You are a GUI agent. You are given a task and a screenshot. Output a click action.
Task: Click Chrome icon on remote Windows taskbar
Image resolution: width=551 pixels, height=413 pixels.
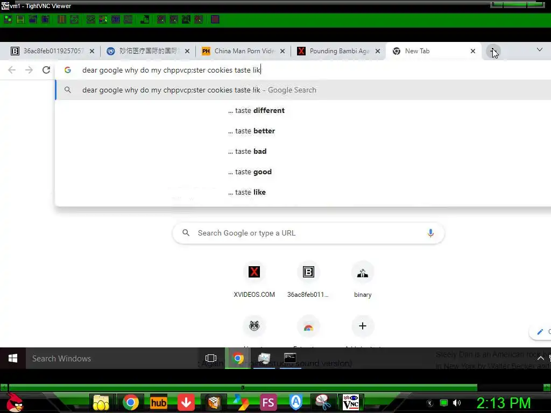(237, 358)
